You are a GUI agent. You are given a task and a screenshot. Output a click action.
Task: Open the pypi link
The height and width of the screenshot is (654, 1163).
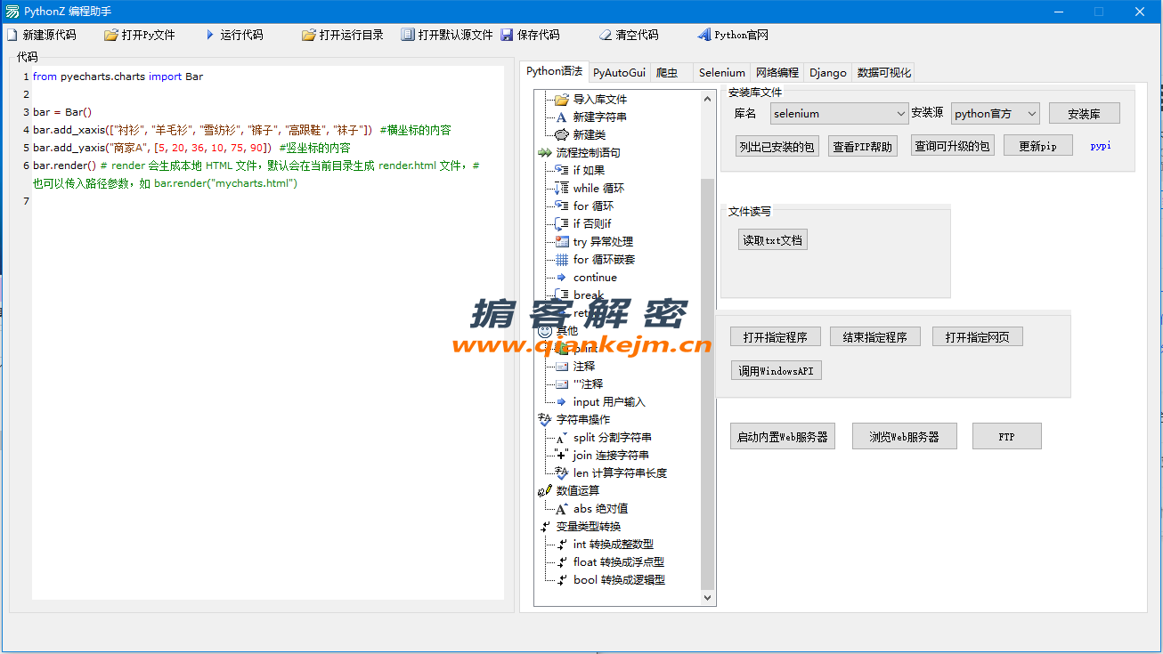pos(1101,146)
